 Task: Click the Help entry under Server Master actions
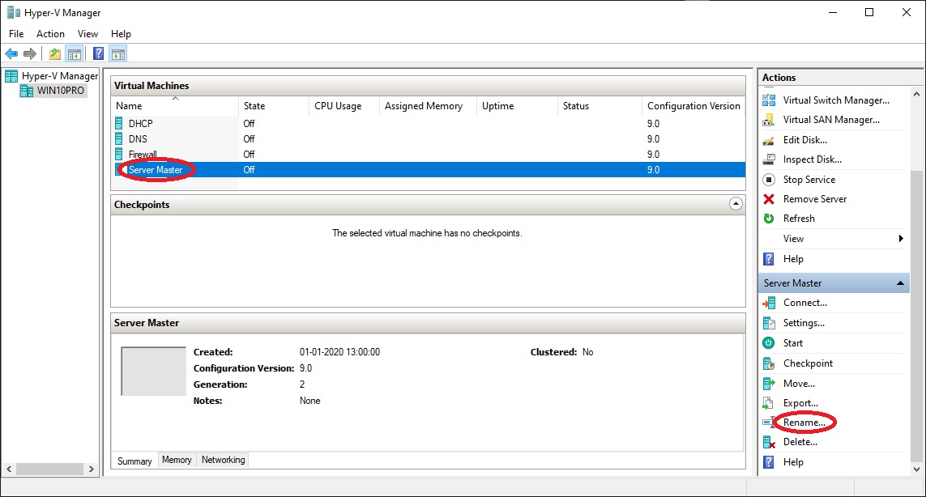[x=792, y=462]
